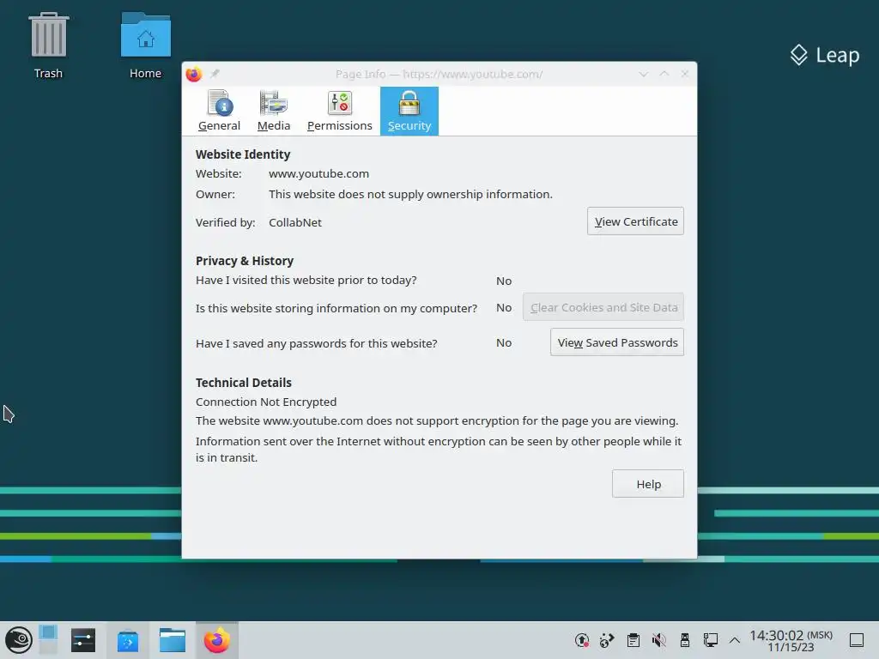
Task: Open the software updates tray icon
Action: coord(582,640)
